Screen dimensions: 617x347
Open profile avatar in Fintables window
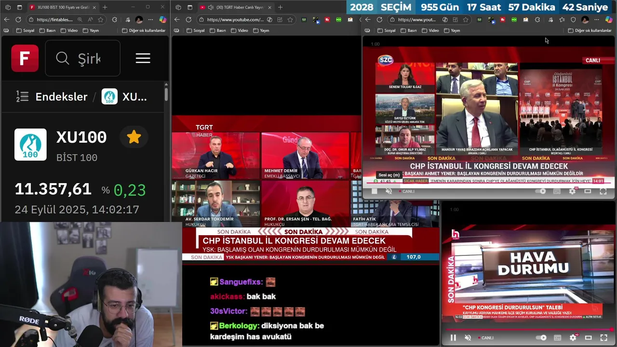(139, 19)
